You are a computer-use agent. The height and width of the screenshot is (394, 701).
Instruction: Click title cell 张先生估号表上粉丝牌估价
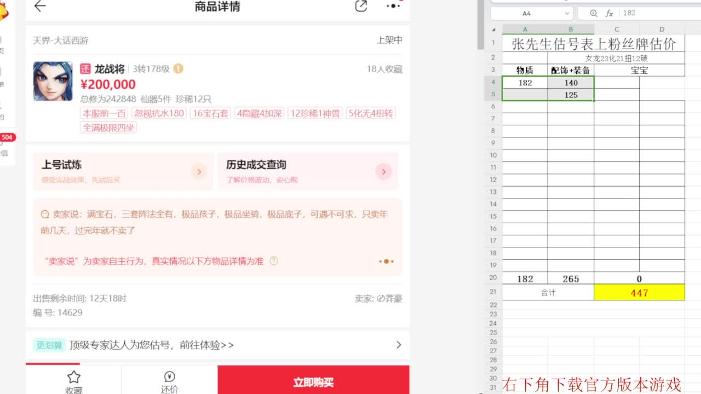[594, 44]
